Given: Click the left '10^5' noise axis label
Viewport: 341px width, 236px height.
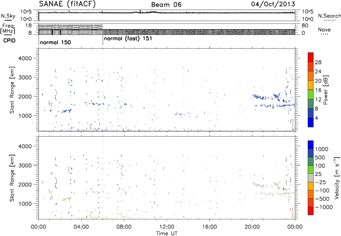Looking at the screenshot, I should click(x=26, y=12).
